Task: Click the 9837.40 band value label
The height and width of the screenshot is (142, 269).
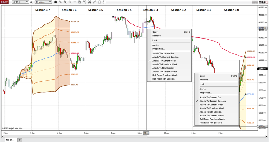Action: pos(74,85)
